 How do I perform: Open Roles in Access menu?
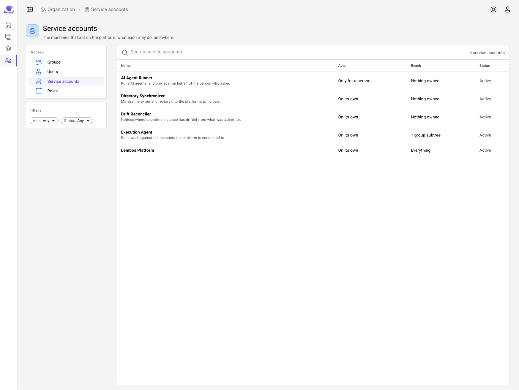coord(66,91)
